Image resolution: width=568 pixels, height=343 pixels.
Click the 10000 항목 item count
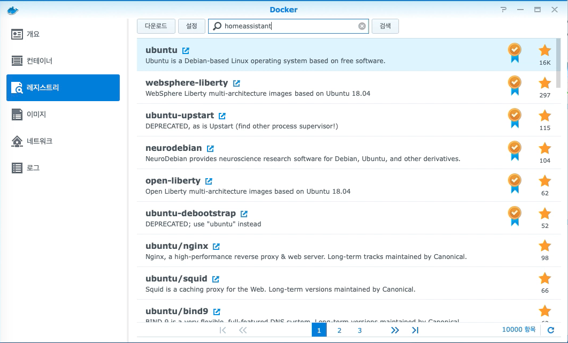tap(519, 330)
